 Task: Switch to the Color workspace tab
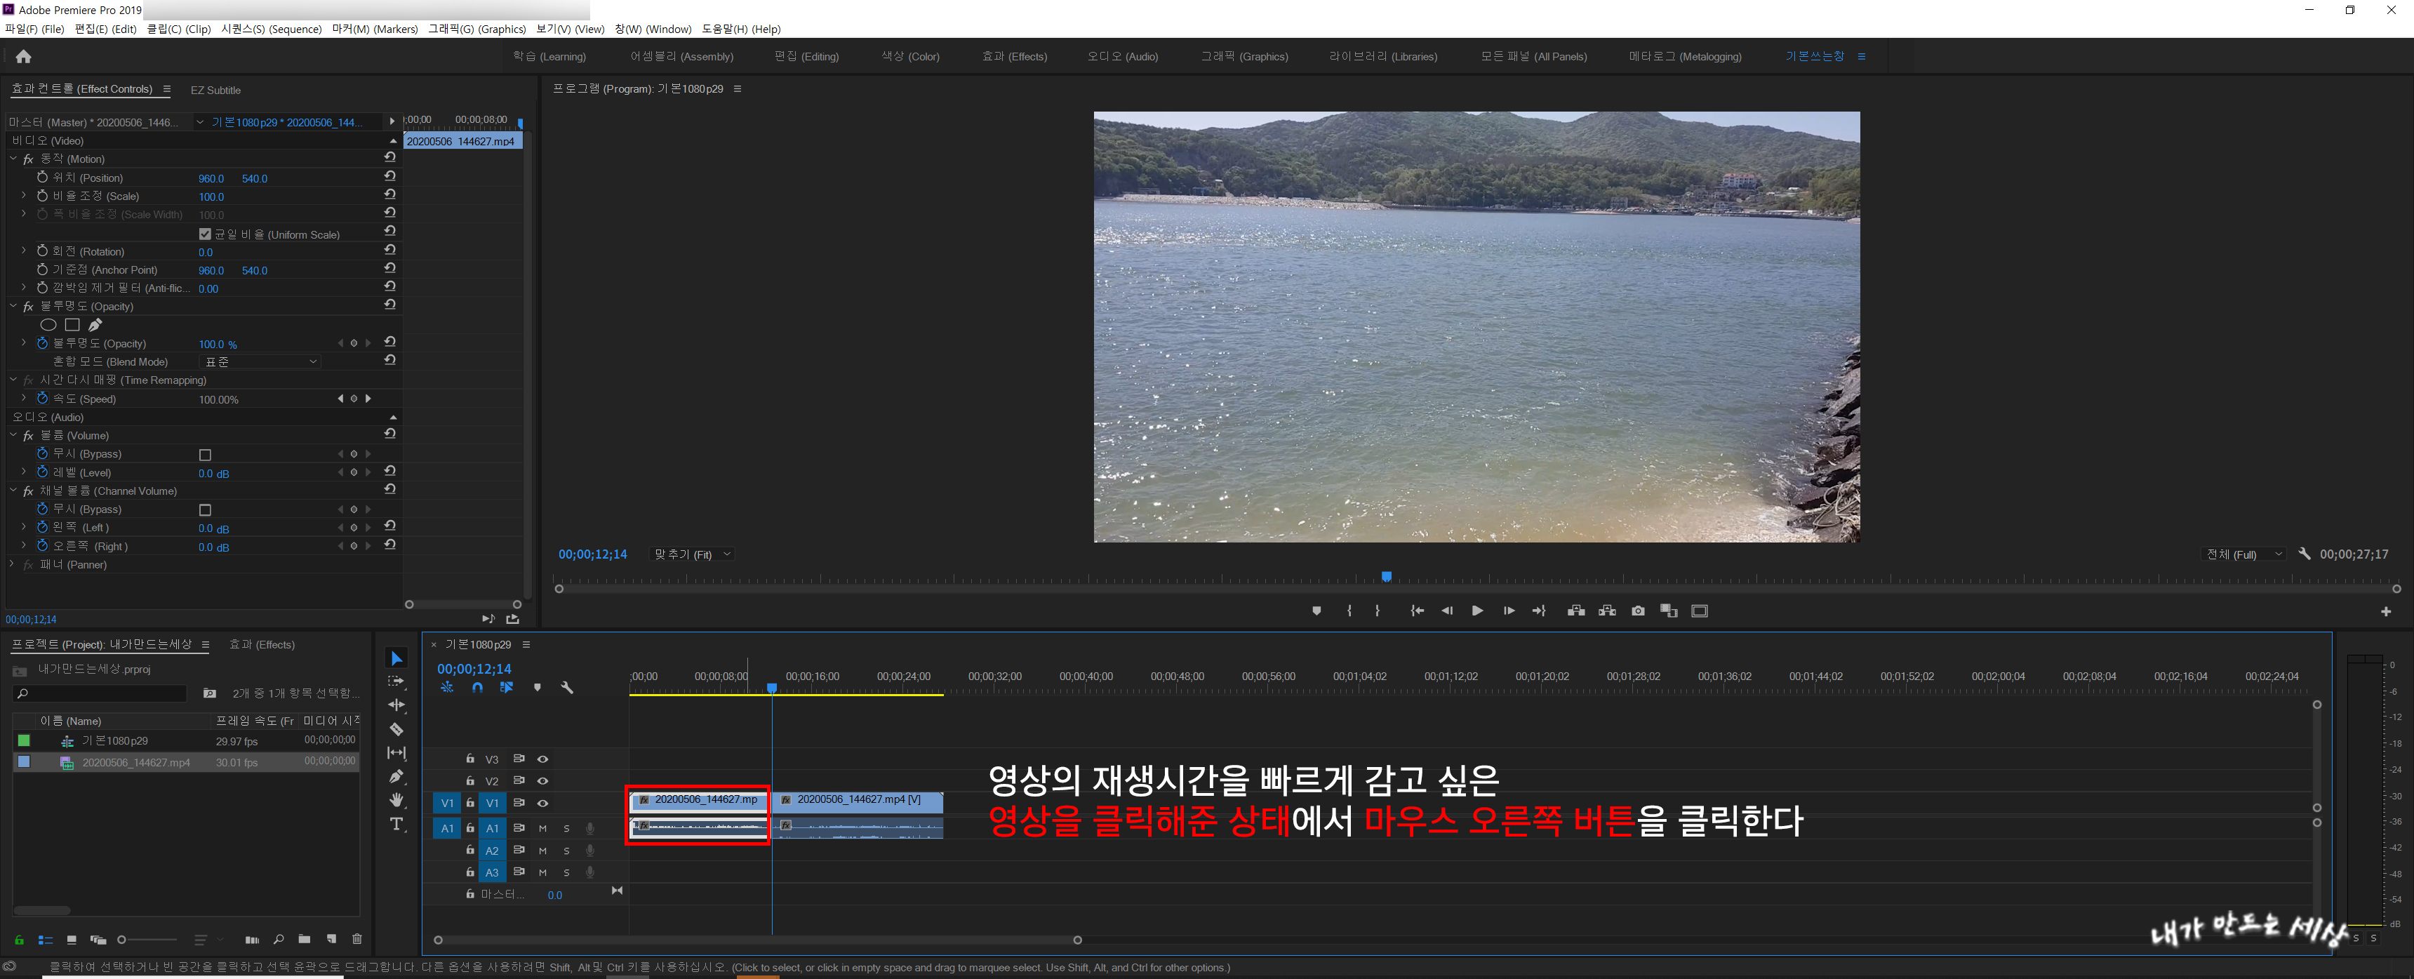[x=909, y=56]
